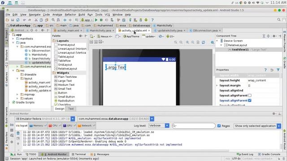Click the Cut scissors icon

[36, 20]
